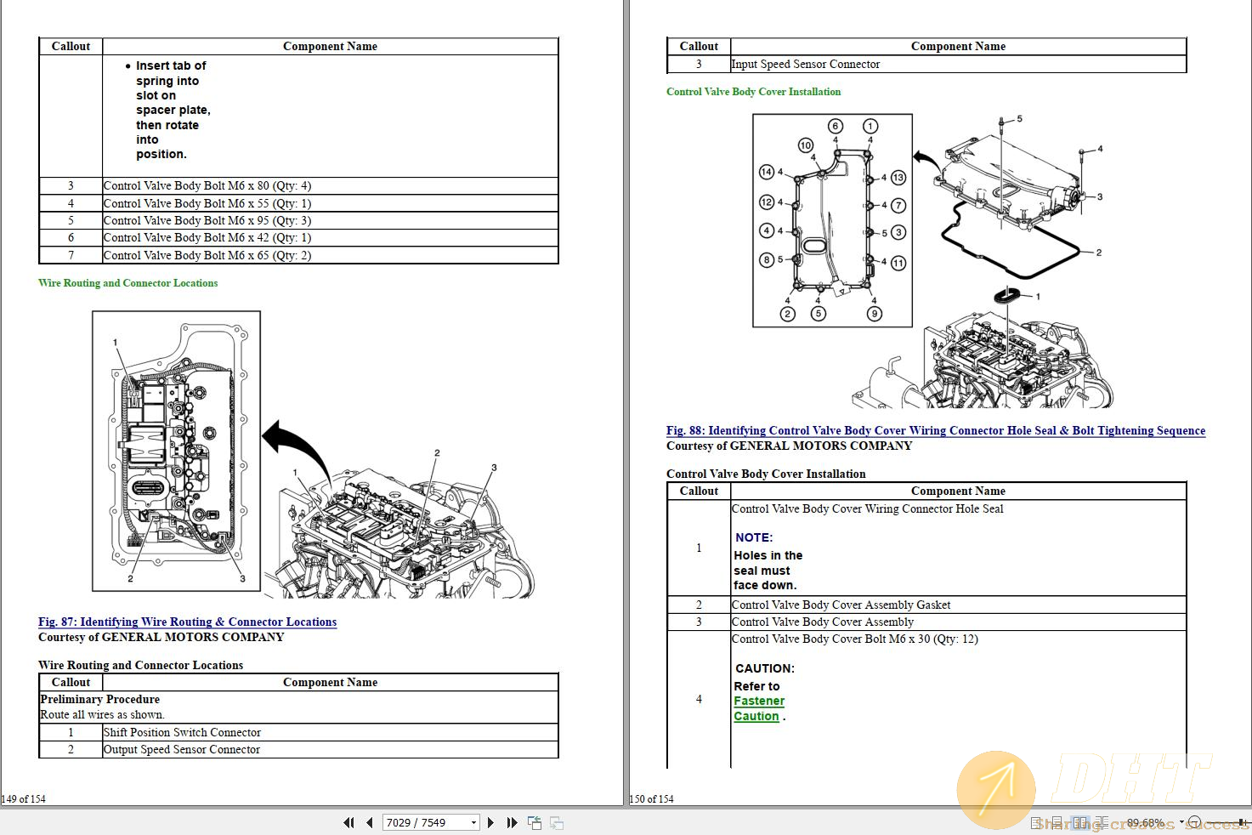Click the Control Valve Body Cover Installation green heading
The width and height of the screenshot is (1252, 835).
pyautogui.click(x=754, y=92)
